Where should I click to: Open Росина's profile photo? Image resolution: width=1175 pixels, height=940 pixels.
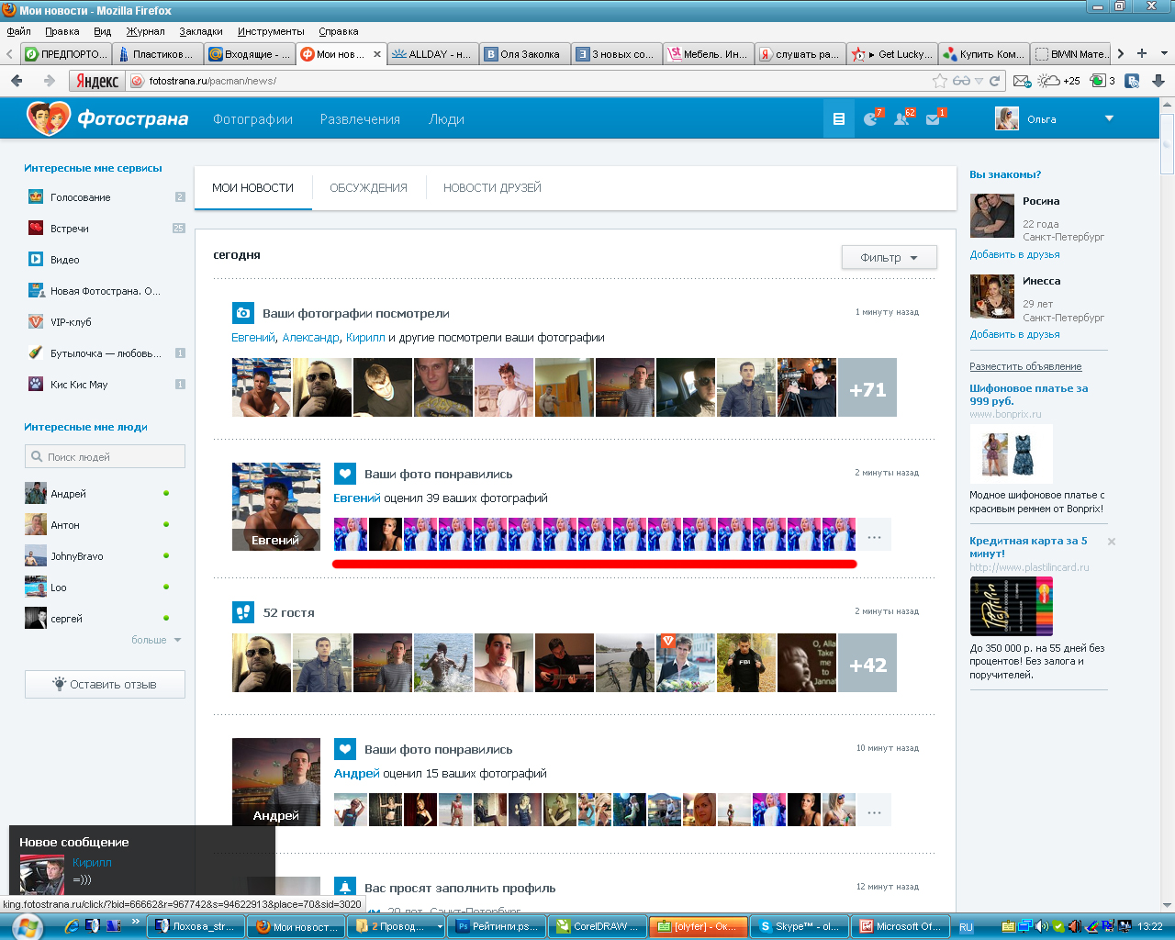992,216
